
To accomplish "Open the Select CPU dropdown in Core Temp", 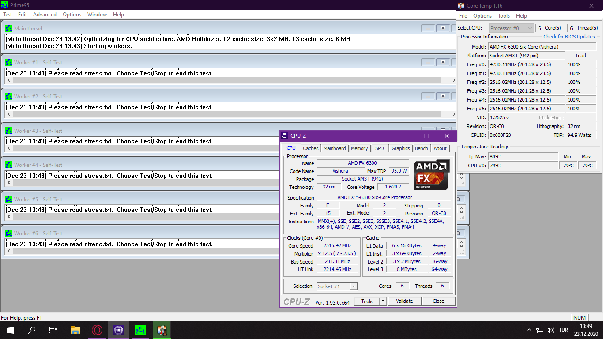I will tap(511, 28).
